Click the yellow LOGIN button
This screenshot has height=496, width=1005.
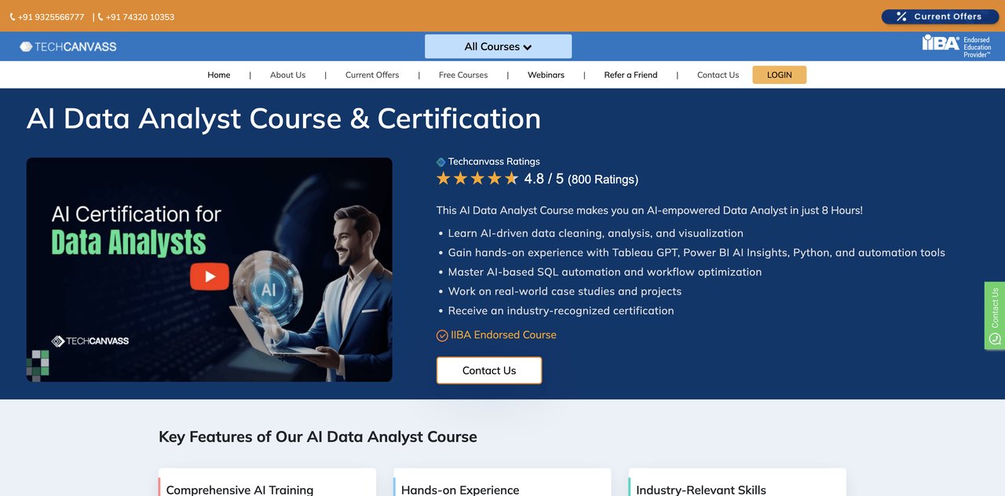coord(779,75)
